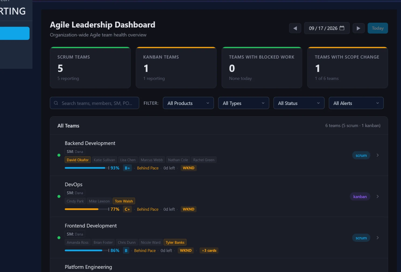The image size is (401, 272).
Task: Open the Platform Engineering team name
Action: coord(88,267)
